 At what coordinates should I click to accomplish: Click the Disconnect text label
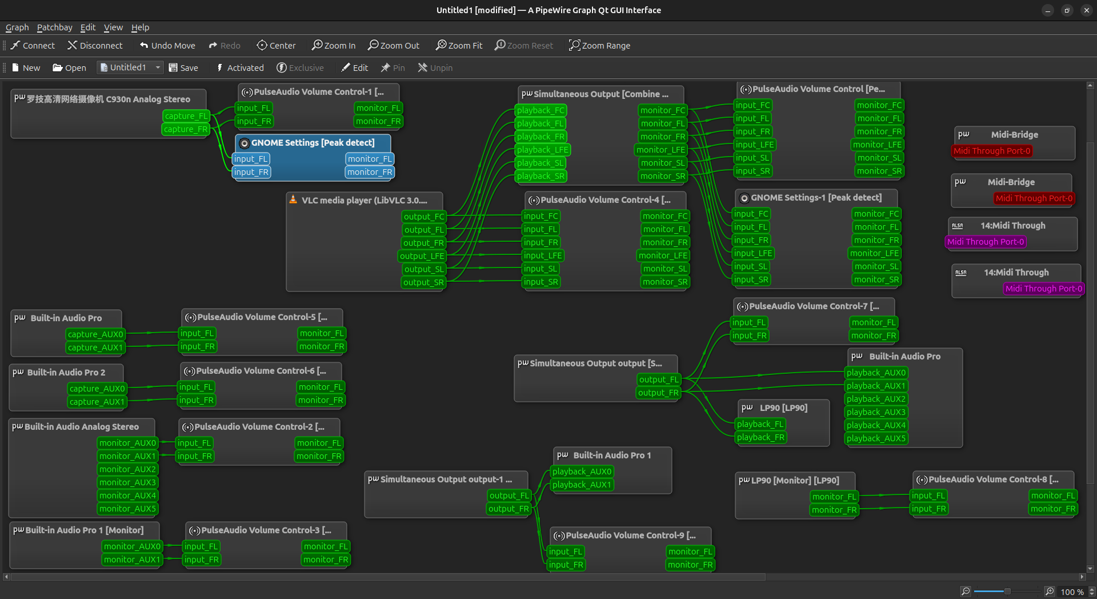coord(101,46)
